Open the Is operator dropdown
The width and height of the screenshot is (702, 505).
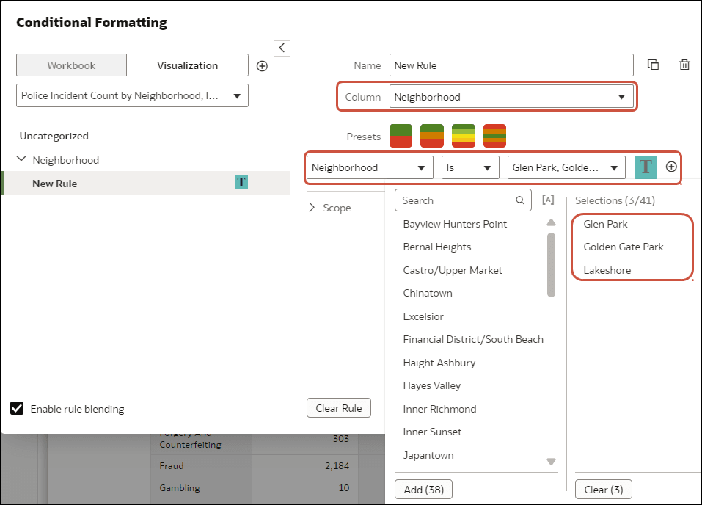[470, 167]
